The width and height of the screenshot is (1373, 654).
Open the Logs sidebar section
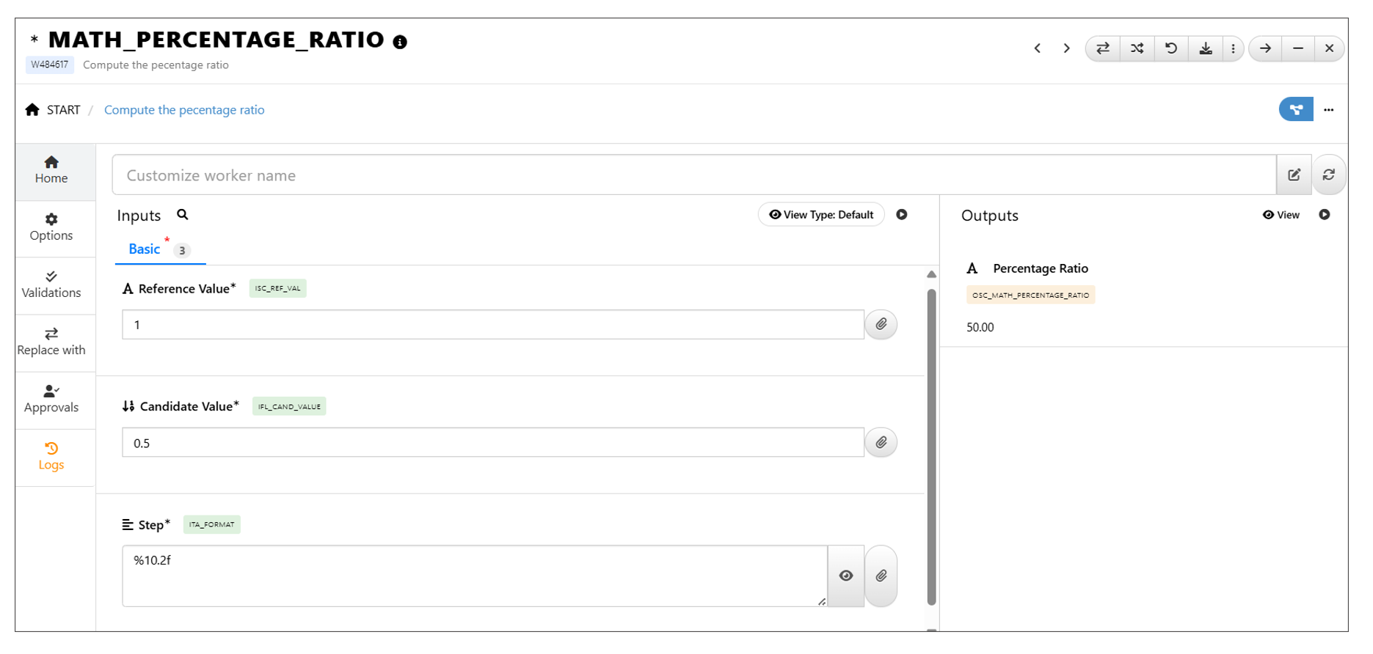click(x=51, y=456)
